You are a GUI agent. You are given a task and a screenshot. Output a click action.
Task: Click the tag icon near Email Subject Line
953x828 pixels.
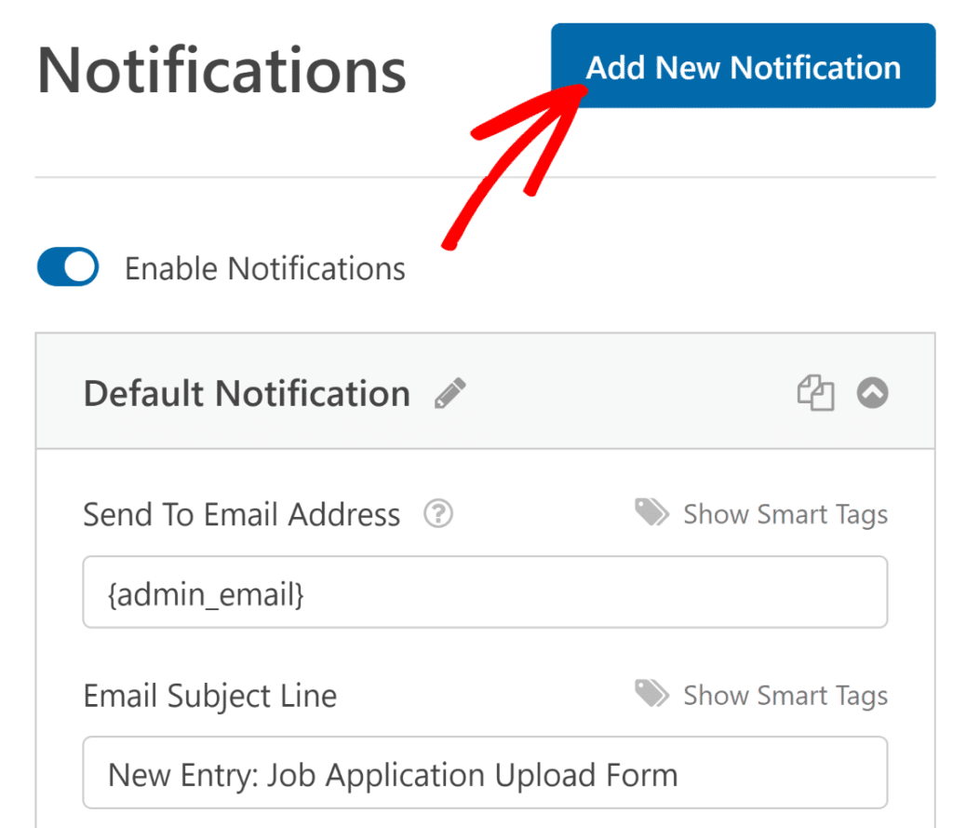point(651,694)
